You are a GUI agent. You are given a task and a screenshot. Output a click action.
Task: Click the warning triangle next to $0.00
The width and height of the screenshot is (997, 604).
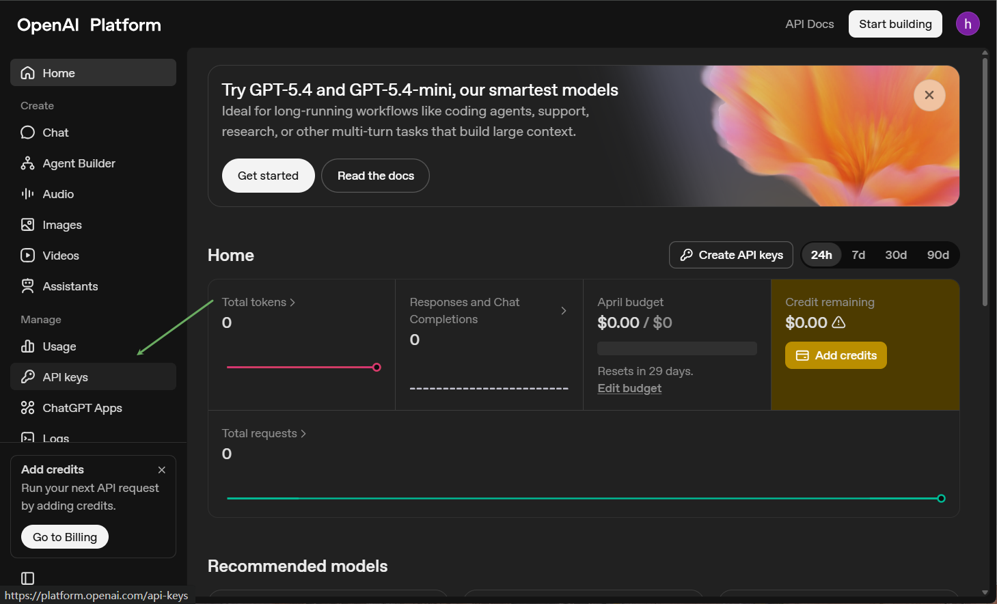click(838, 322)
